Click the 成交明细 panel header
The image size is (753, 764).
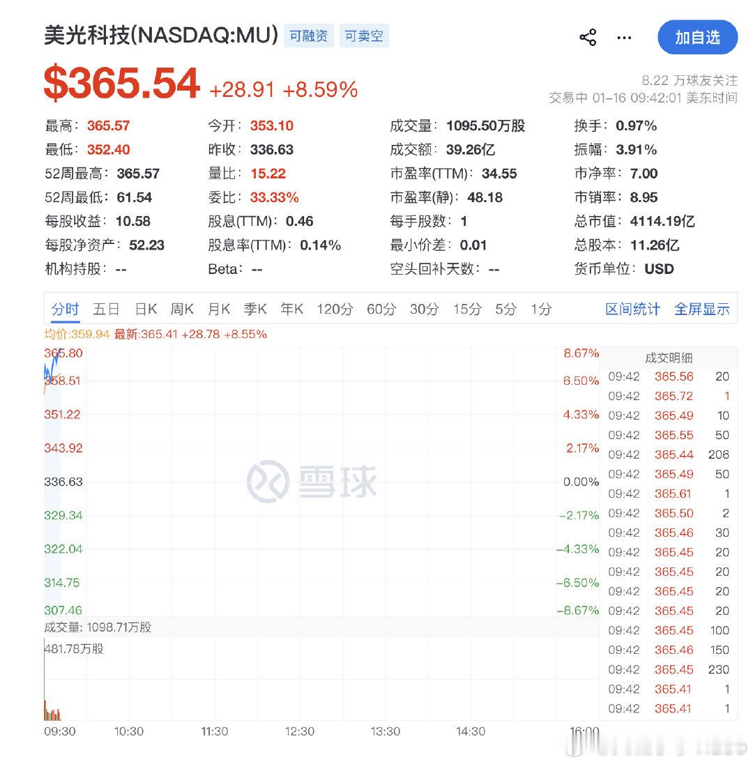(667, 358)
